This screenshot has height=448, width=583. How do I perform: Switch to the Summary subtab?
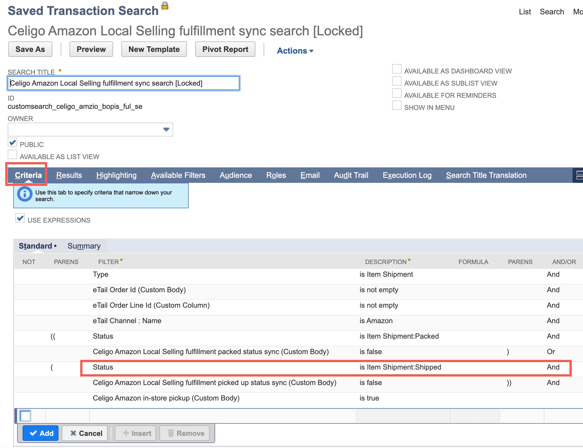pos(84,246)
